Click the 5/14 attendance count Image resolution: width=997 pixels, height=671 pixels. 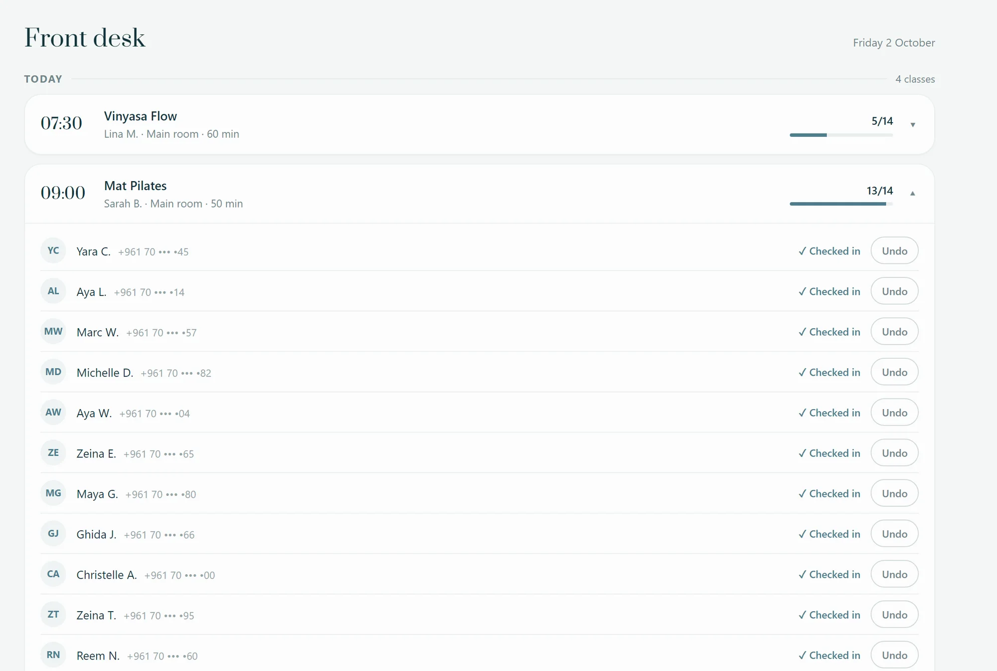882,121
